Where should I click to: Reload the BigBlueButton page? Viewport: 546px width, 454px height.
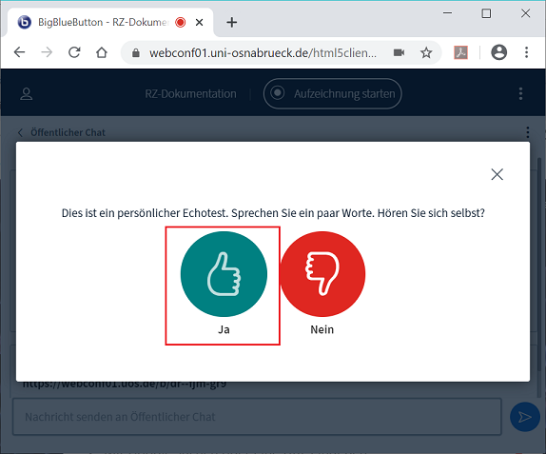point(74,52)
